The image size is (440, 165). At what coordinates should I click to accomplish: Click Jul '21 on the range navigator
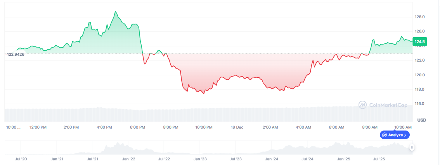(93, 159)
